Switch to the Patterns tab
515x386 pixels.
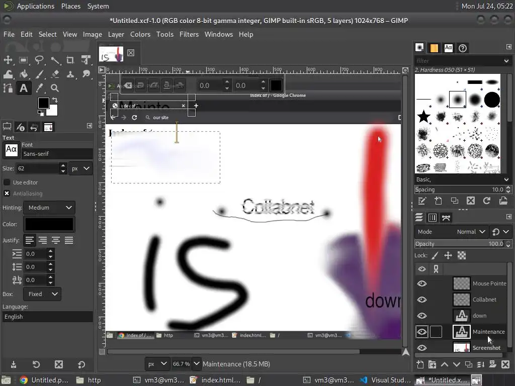[x=434, y=48]
